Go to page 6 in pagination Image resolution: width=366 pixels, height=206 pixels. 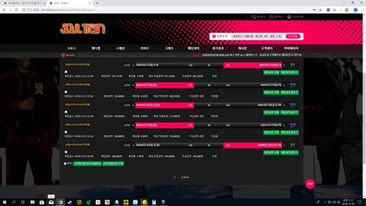(188, 177)
